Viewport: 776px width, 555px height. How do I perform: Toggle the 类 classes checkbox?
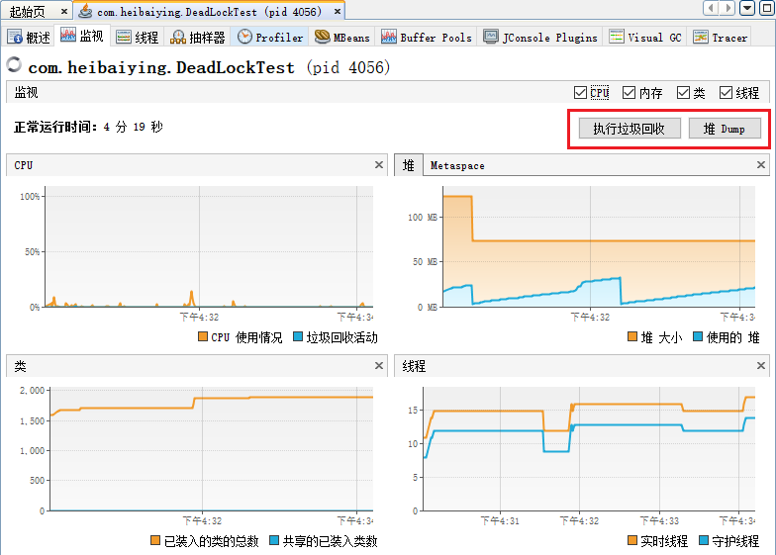(684, 92)
